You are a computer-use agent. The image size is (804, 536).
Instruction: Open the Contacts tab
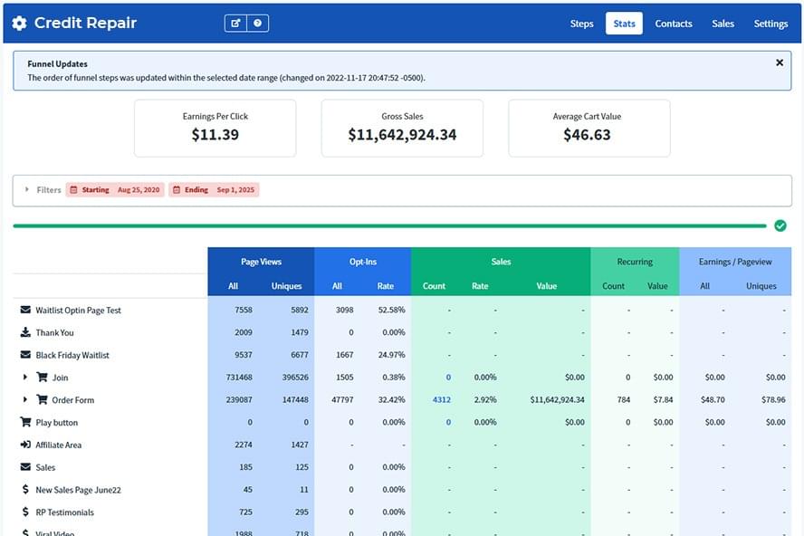(674, 24)
